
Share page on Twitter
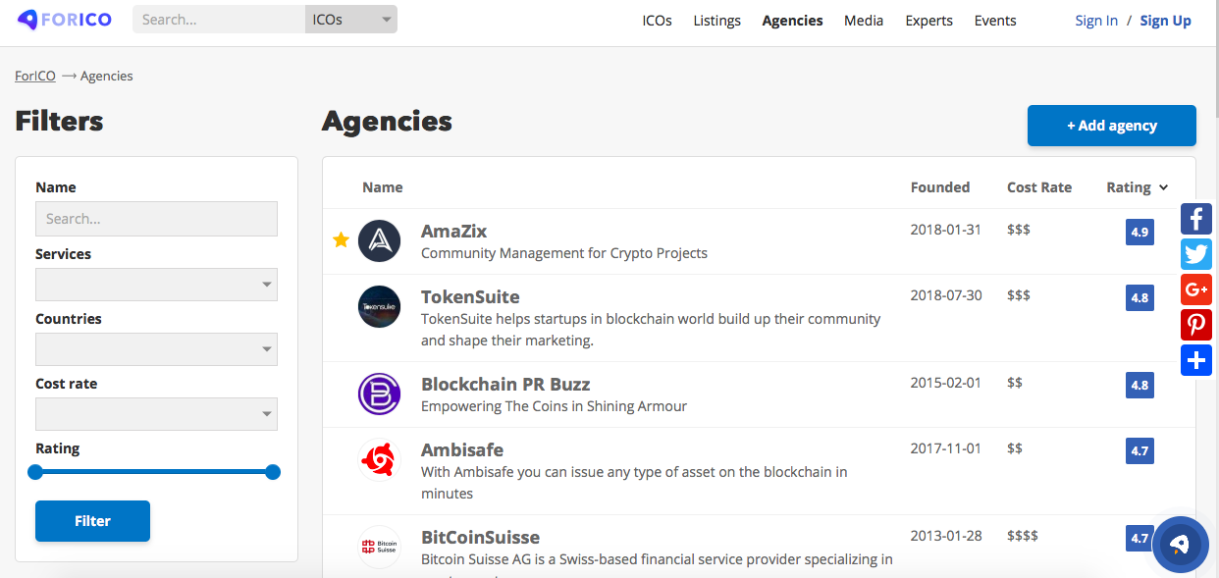[1196, 254]
